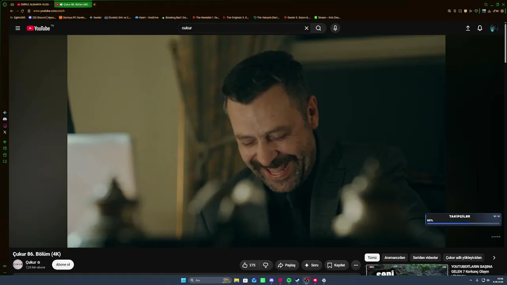
Task: Open the YouTube guide hamburger menu
Action: [x=18, y=28]
